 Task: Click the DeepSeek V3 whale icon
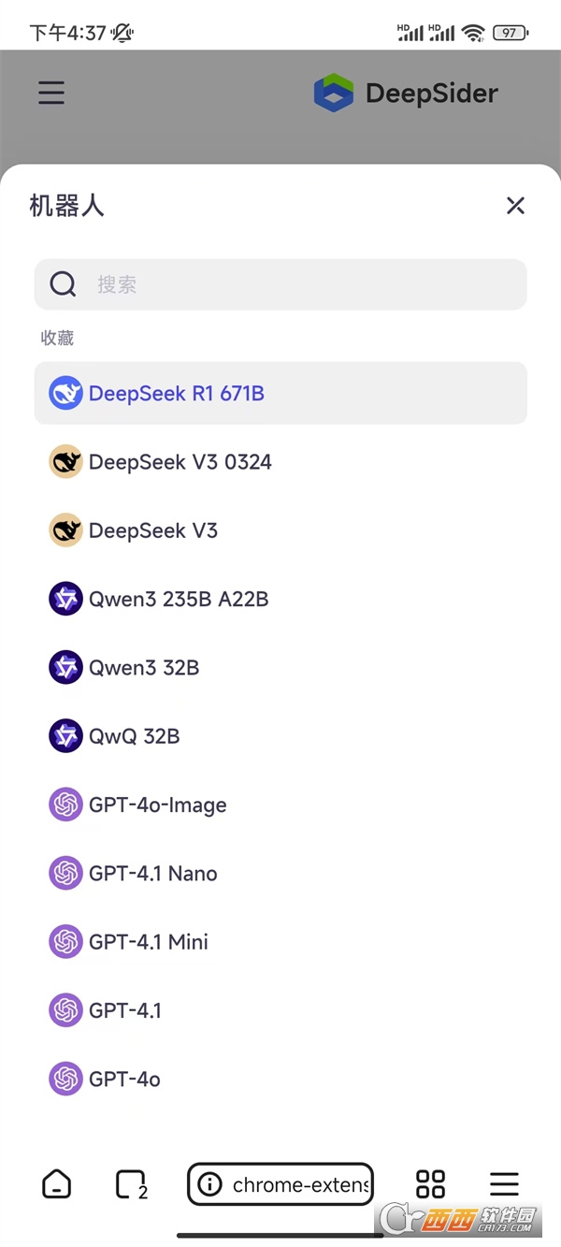(65, 530)
